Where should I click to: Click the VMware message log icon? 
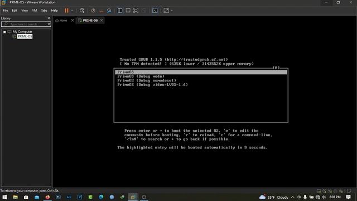349,191
